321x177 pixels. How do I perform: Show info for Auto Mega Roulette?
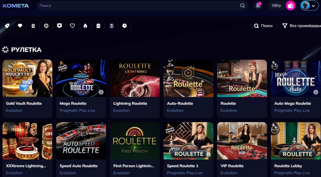(x=316, y=92)
